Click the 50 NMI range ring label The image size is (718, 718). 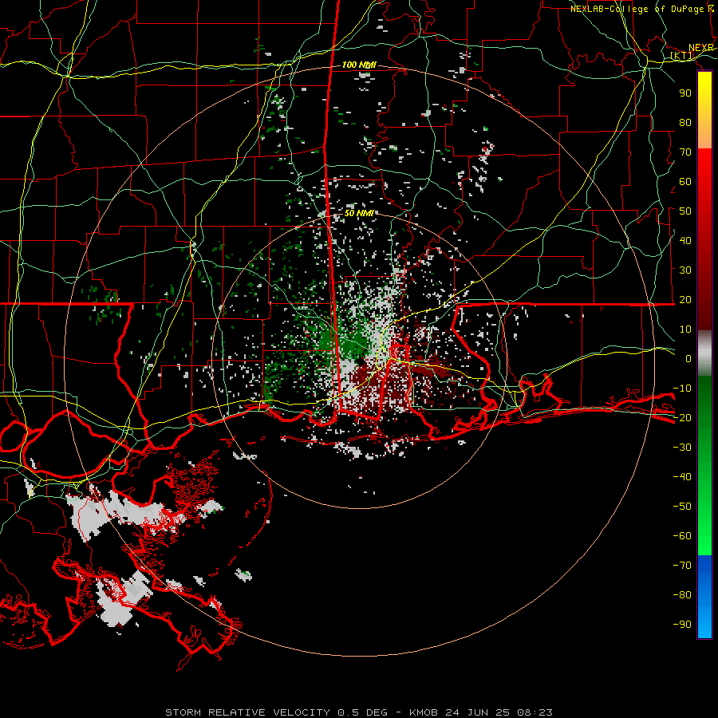tap(359, 213)
